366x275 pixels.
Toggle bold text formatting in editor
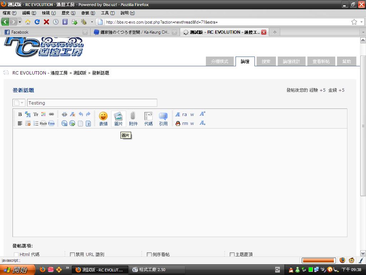point(20,115)
